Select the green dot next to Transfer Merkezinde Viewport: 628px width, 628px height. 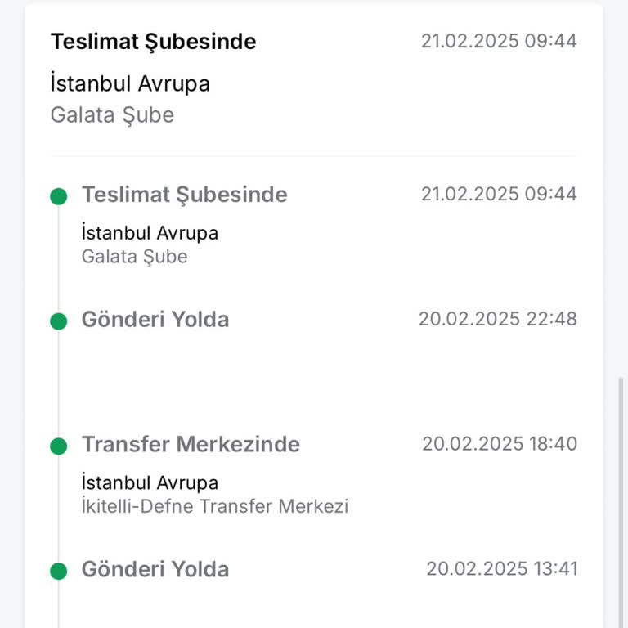tap(58, 446)
